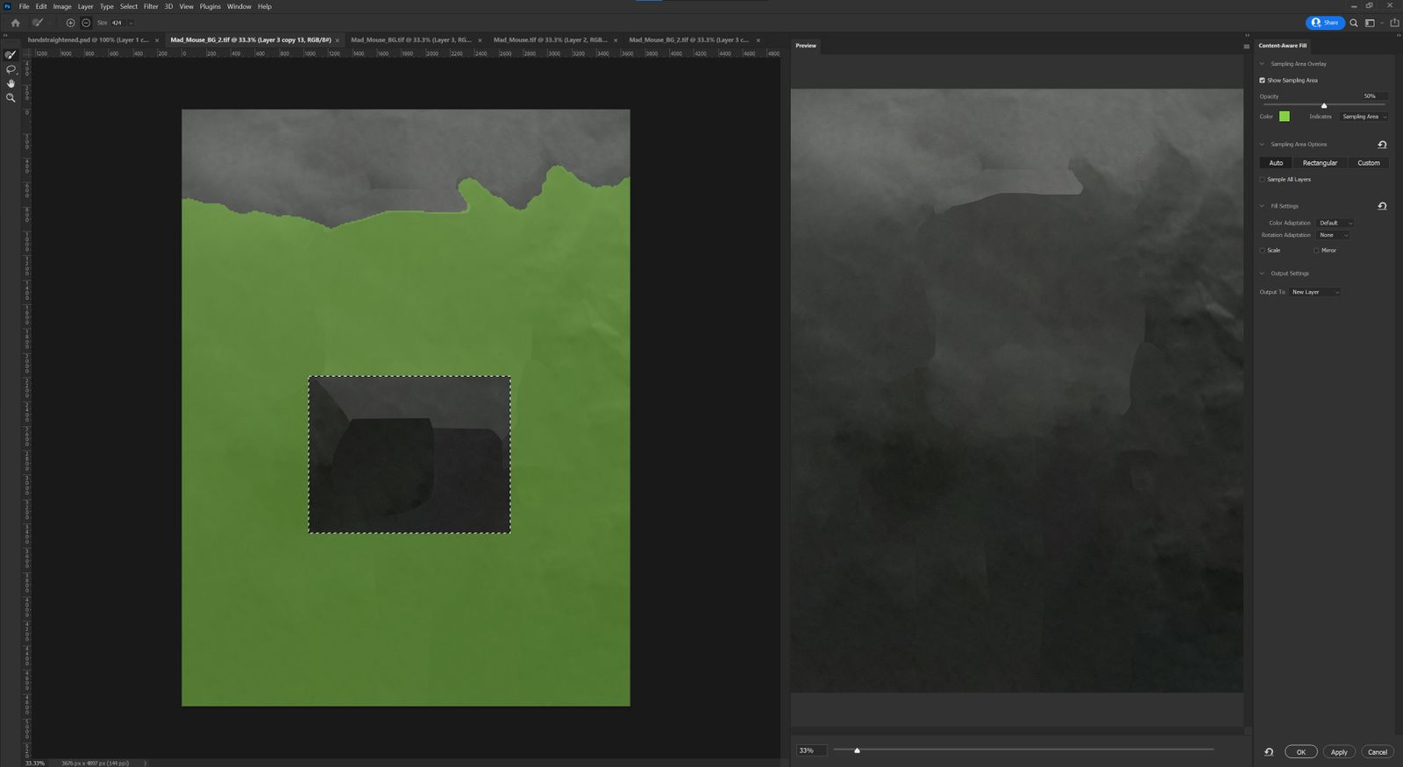The width and height of the screenshot is (1403, 767).
Task: Switch brush to subtract (minus) mode
Action: point(86,23)
